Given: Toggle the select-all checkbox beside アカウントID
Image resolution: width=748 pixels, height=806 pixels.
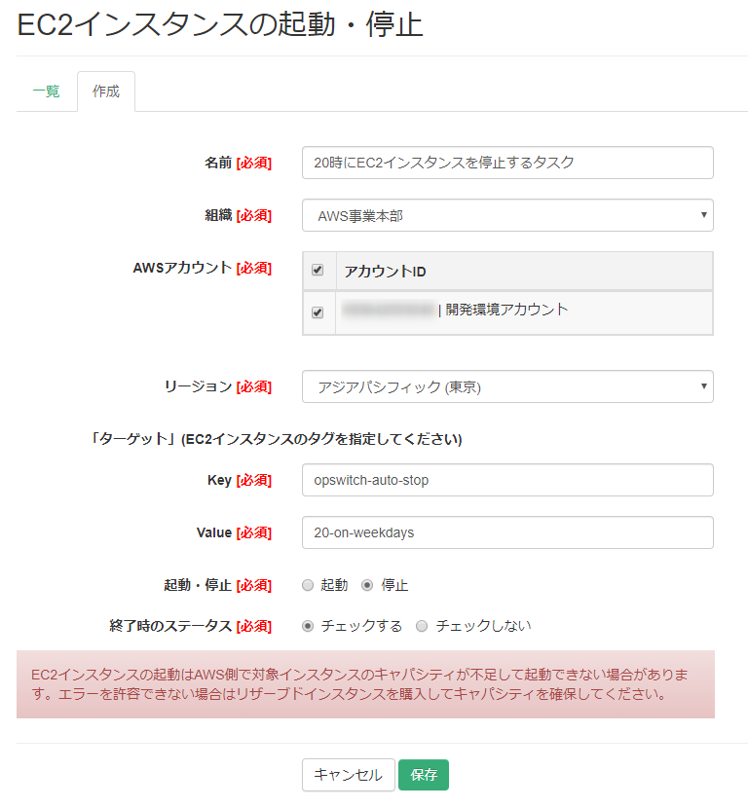Looking at the screenshot, I should pyautogui.click(x=317, y=269).
